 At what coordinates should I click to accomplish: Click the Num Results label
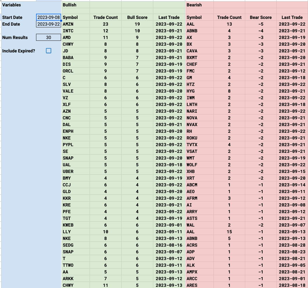pyautogui.click(x=15, y=37)
